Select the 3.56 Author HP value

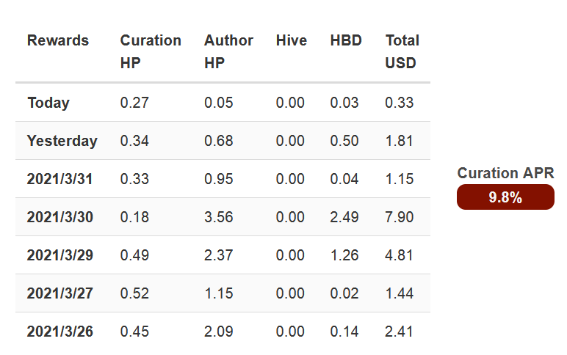click(218, 217)
